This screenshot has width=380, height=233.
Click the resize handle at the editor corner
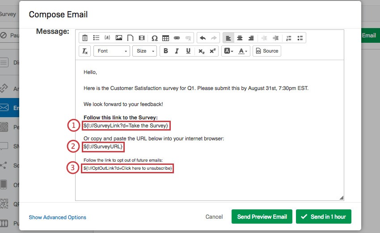pos(341,198)
